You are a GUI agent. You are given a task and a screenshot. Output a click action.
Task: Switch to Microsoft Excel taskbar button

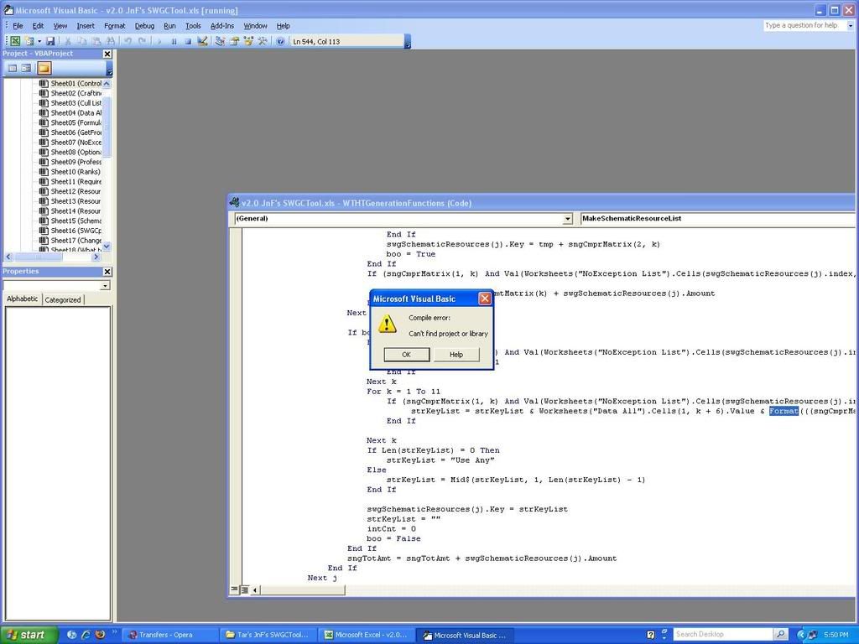(367, 636)
